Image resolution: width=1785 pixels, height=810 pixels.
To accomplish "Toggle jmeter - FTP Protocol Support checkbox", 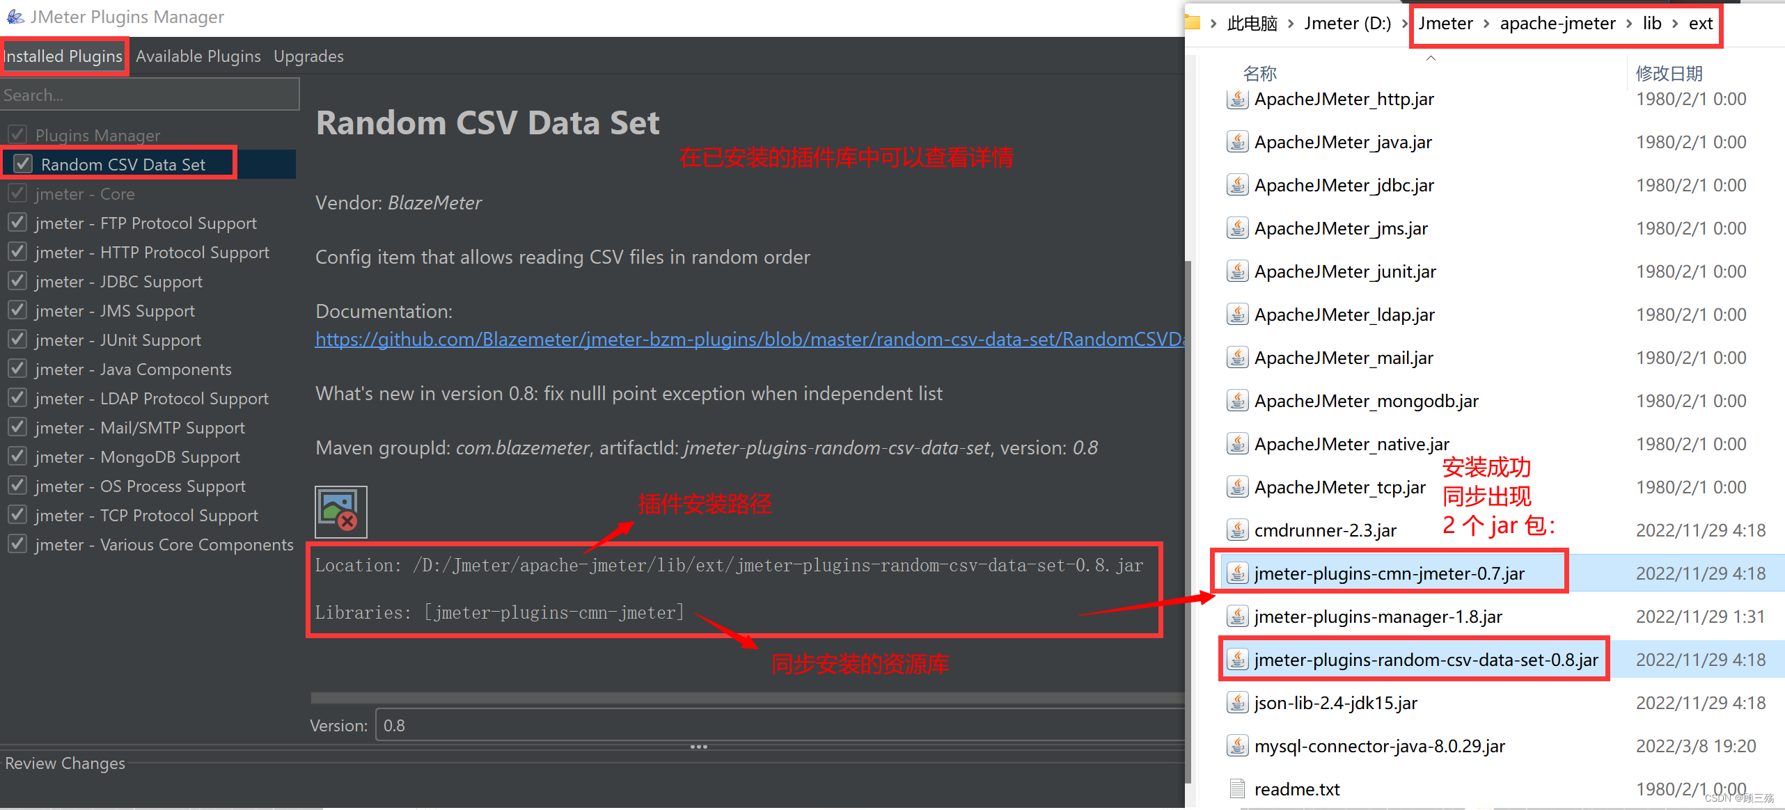I will point(17,223).
